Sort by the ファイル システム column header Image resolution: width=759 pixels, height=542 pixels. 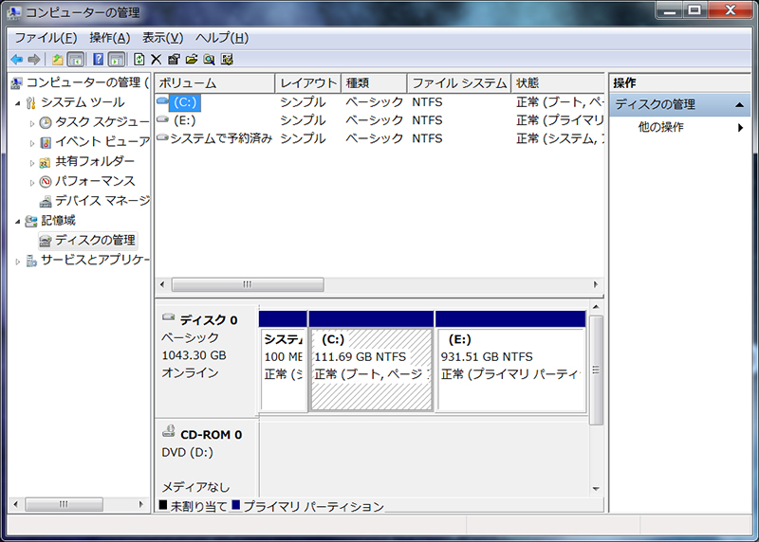point(458,83)
